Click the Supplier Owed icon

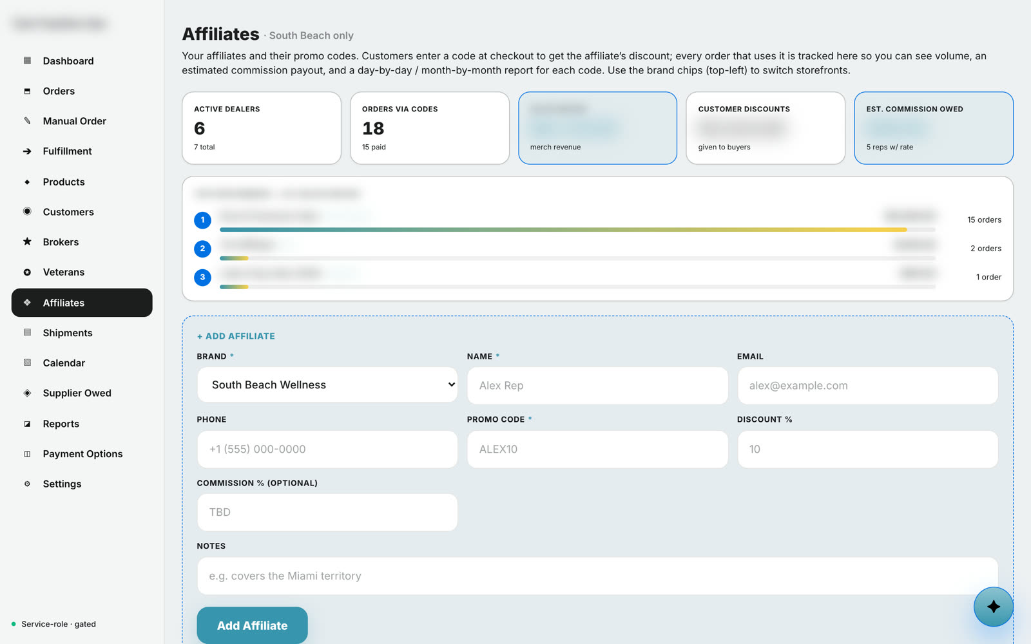coord(27,393)
